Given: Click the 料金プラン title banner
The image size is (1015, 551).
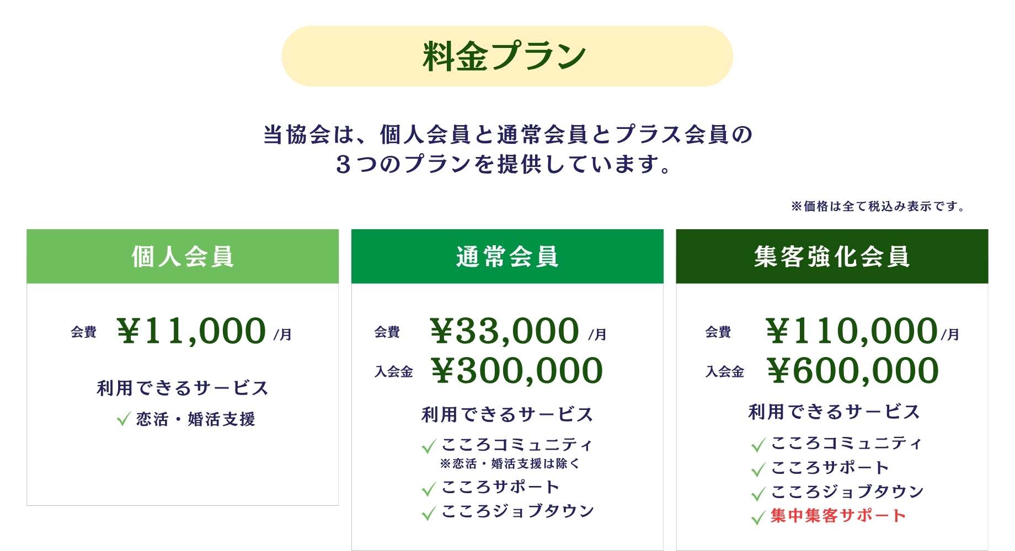Looking at the screenshot, I should point(506,56).
